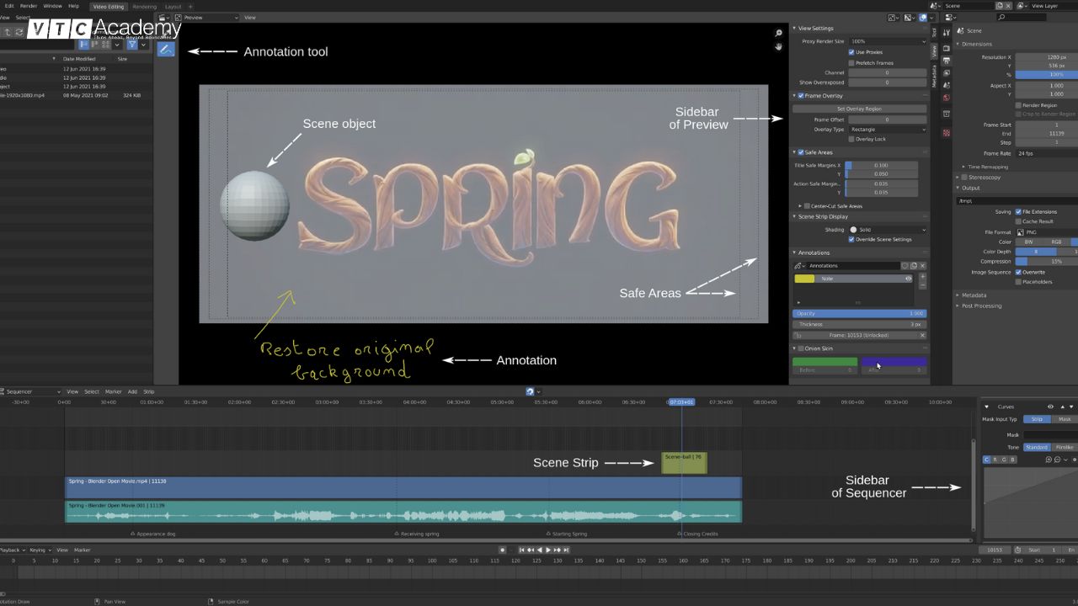The height and width of the screenshot is (606, 1078).
Task: Expand the Metadata panel in properties
Action: 974,295
